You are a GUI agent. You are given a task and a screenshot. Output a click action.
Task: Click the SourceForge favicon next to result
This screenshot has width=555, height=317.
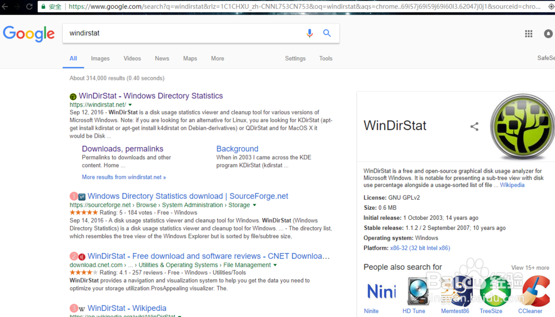[x=82, y=197]
